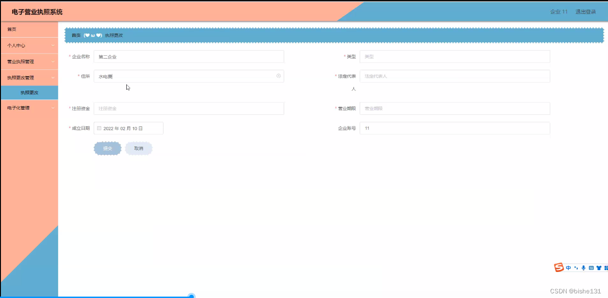Switch the 中/英 language toggle on input bar
The height and width of the screenshot is (298, 608).
[568, 267]
